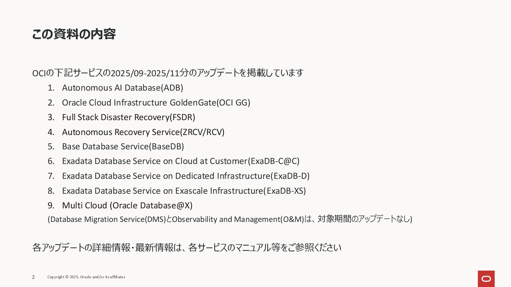Select Full Stack Disaster Recovery(FSDR) entry
511x287 pixels.
129,117
